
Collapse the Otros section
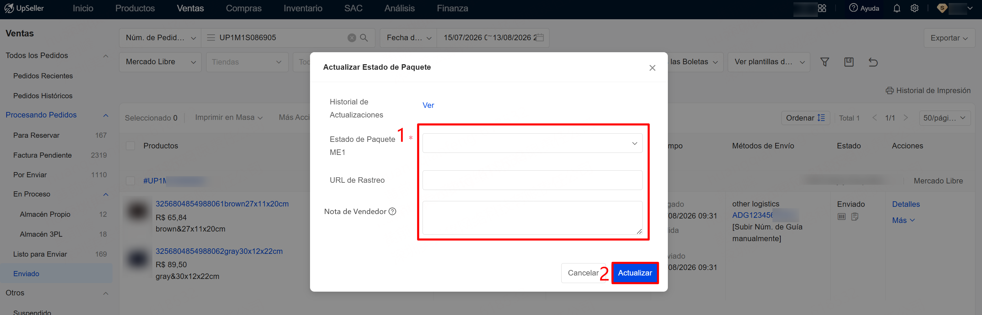[106, 293]
